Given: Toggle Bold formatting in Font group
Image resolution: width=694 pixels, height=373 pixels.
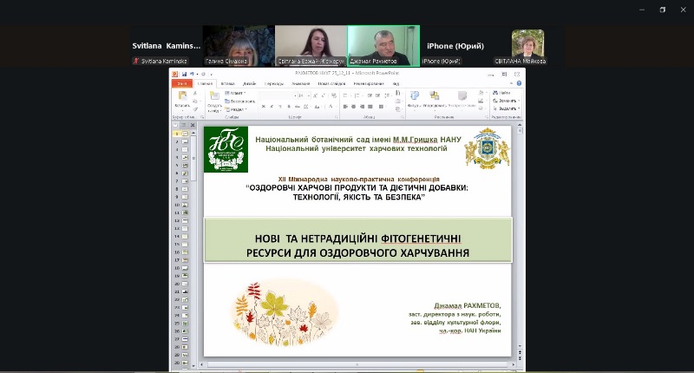Looking at the screenshot, I should pyautogui.click(x=265, y=108).
